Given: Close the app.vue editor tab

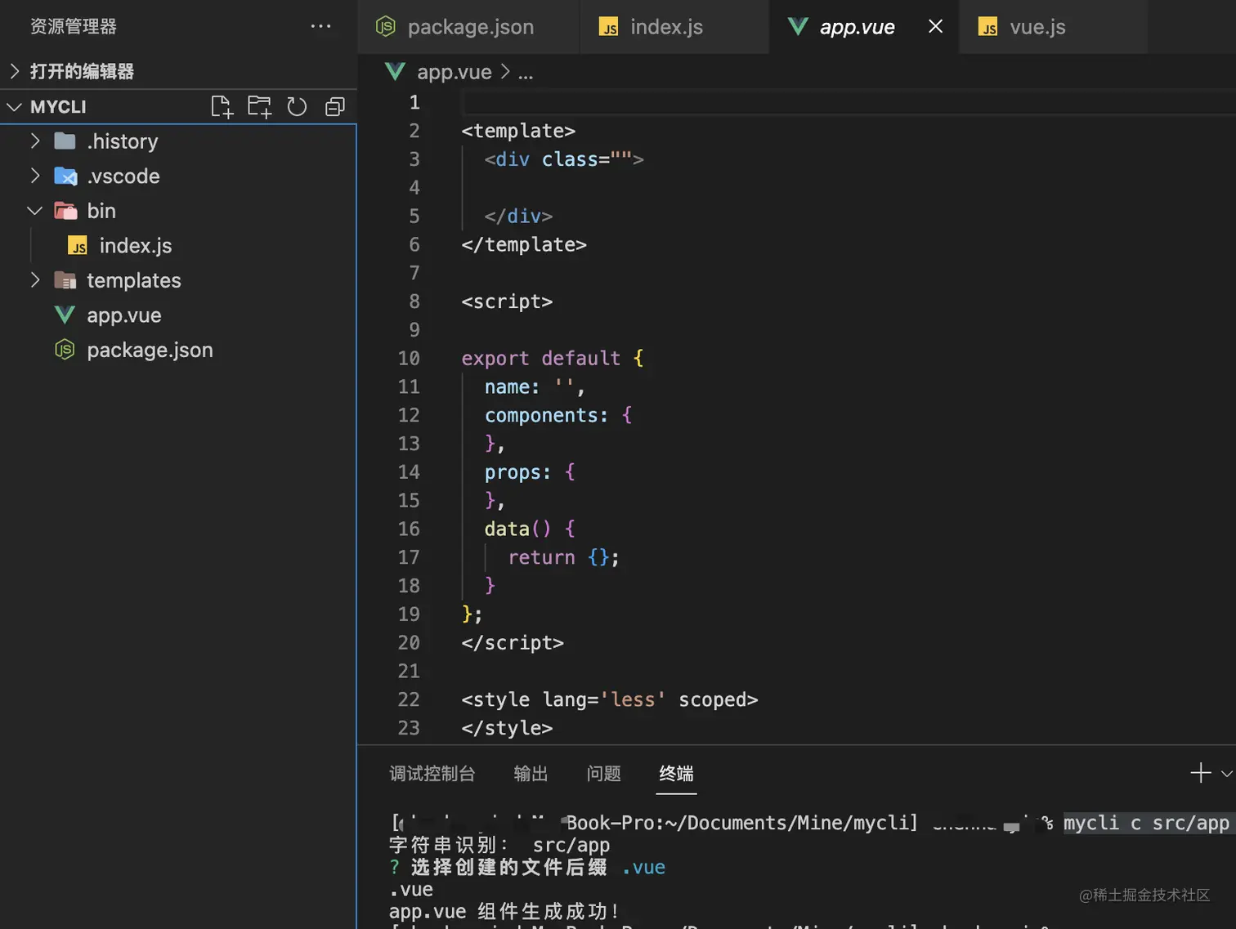Looking at the screenshot, I should 935,26.
